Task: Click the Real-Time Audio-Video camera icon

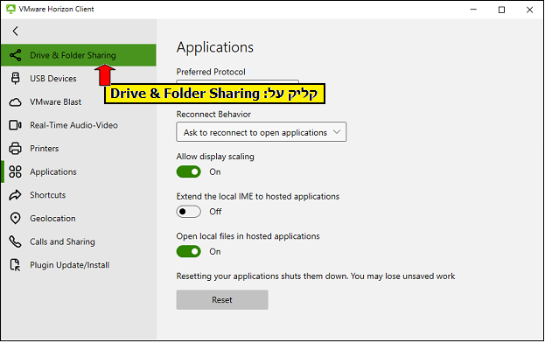Action: tap(15, 125)
